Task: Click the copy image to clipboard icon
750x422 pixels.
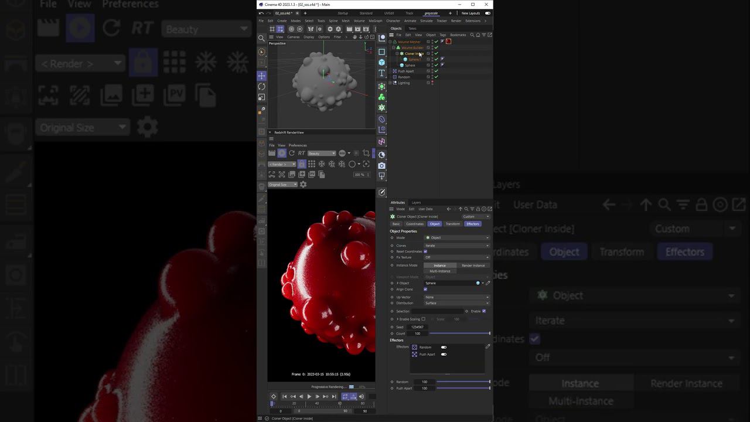Action: (321, 175)
